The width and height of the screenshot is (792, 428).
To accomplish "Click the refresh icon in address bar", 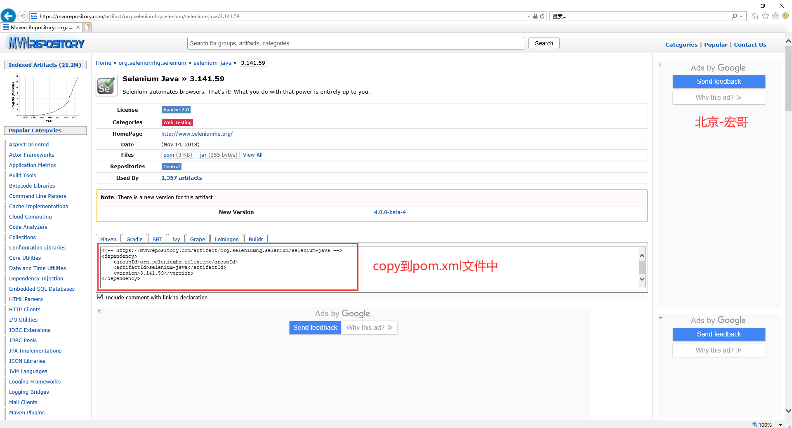I will pyautogui.click(x=542, y=16).
